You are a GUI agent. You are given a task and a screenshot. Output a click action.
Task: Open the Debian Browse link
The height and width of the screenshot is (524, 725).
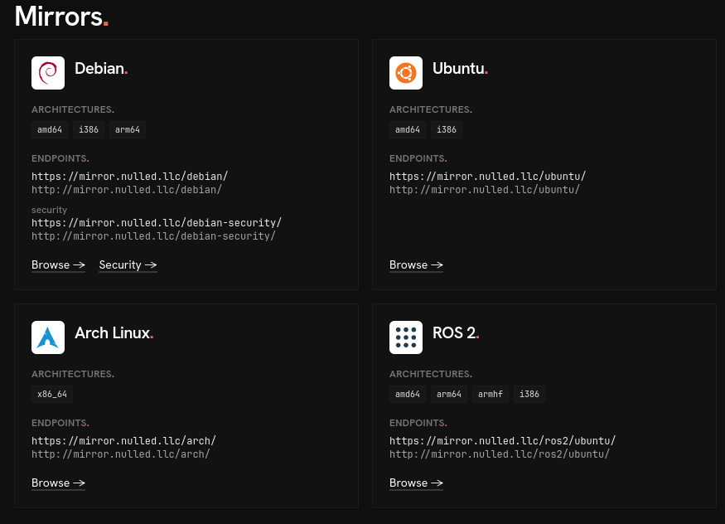point(58,265)
